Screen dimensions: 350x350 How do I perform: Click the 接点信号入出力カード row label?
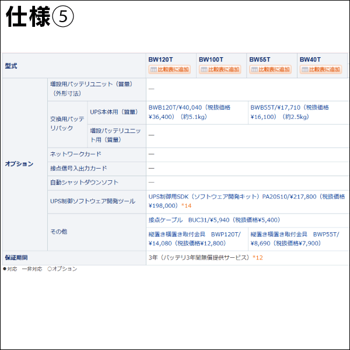click(x=79, y=168)
